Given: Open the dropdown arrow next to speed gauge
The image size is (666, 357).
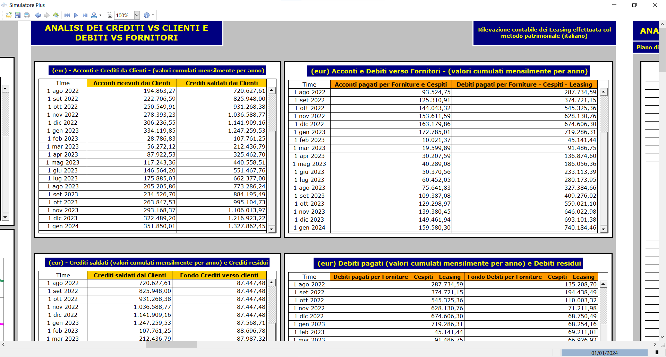Looking at the screenshot, I should coord(101,15).
